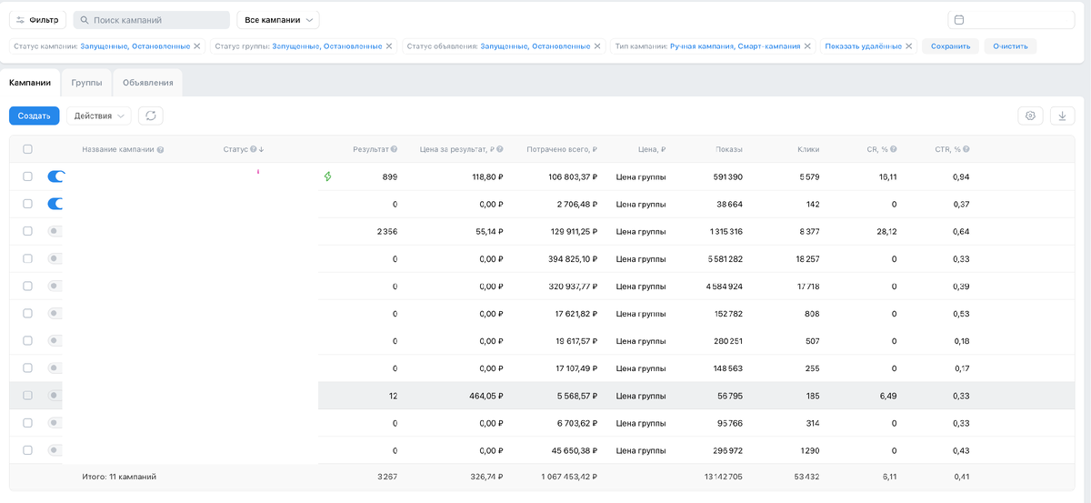
Task: Click the blue Создать button
Action: 35,116
